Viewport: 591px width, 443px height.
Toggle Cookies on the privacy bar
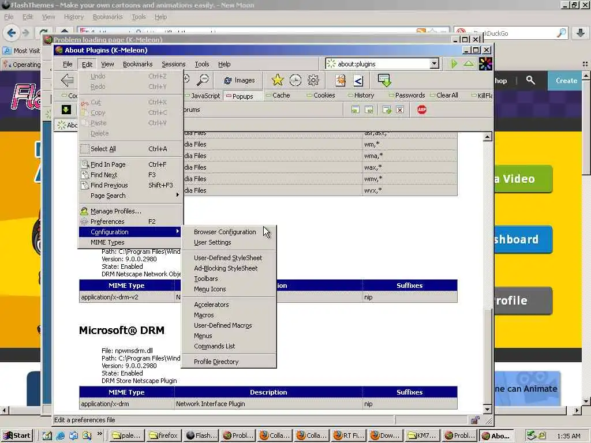(321, 95)
